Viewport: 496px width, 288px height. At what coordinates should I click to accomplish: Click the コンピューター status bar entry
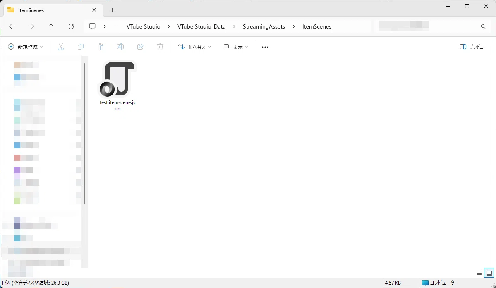(x=440, y=283)
